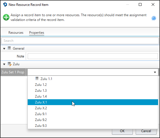Select the Properties tab
This screenshot has width=160, height=138.
click(37, 33)
